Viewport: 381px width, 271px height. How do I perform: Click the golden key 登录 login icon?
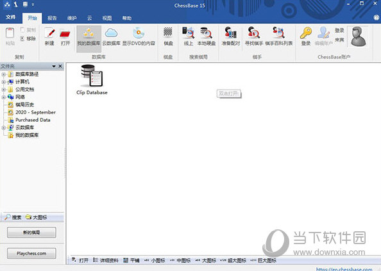306,37
